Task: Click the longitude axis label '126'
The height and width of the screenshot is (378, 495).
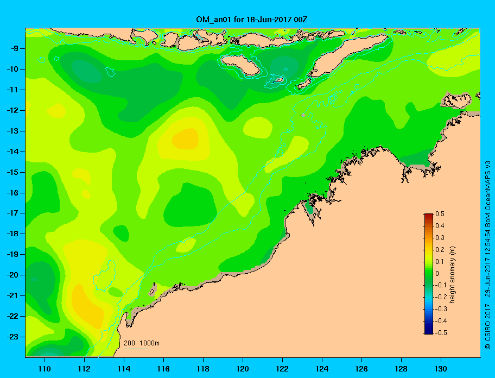Action: (361, 369)
